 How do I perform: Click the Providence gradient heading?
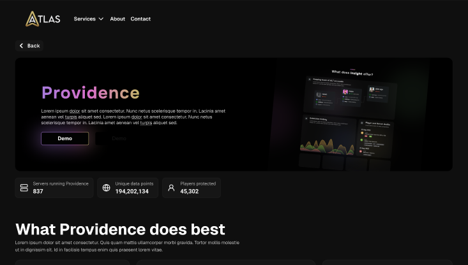pos(90,93)
